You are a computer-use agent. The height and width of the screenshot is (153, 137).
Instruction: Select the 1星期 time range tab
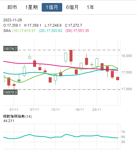31,7
